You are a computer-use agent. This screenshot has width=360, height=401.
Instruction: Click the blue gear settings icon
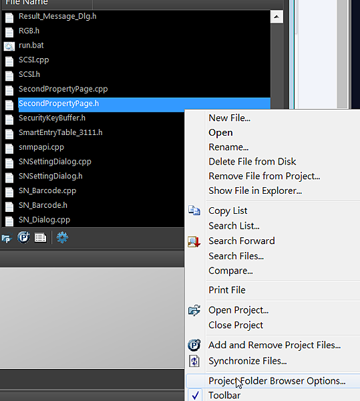(x=62, y=237)
